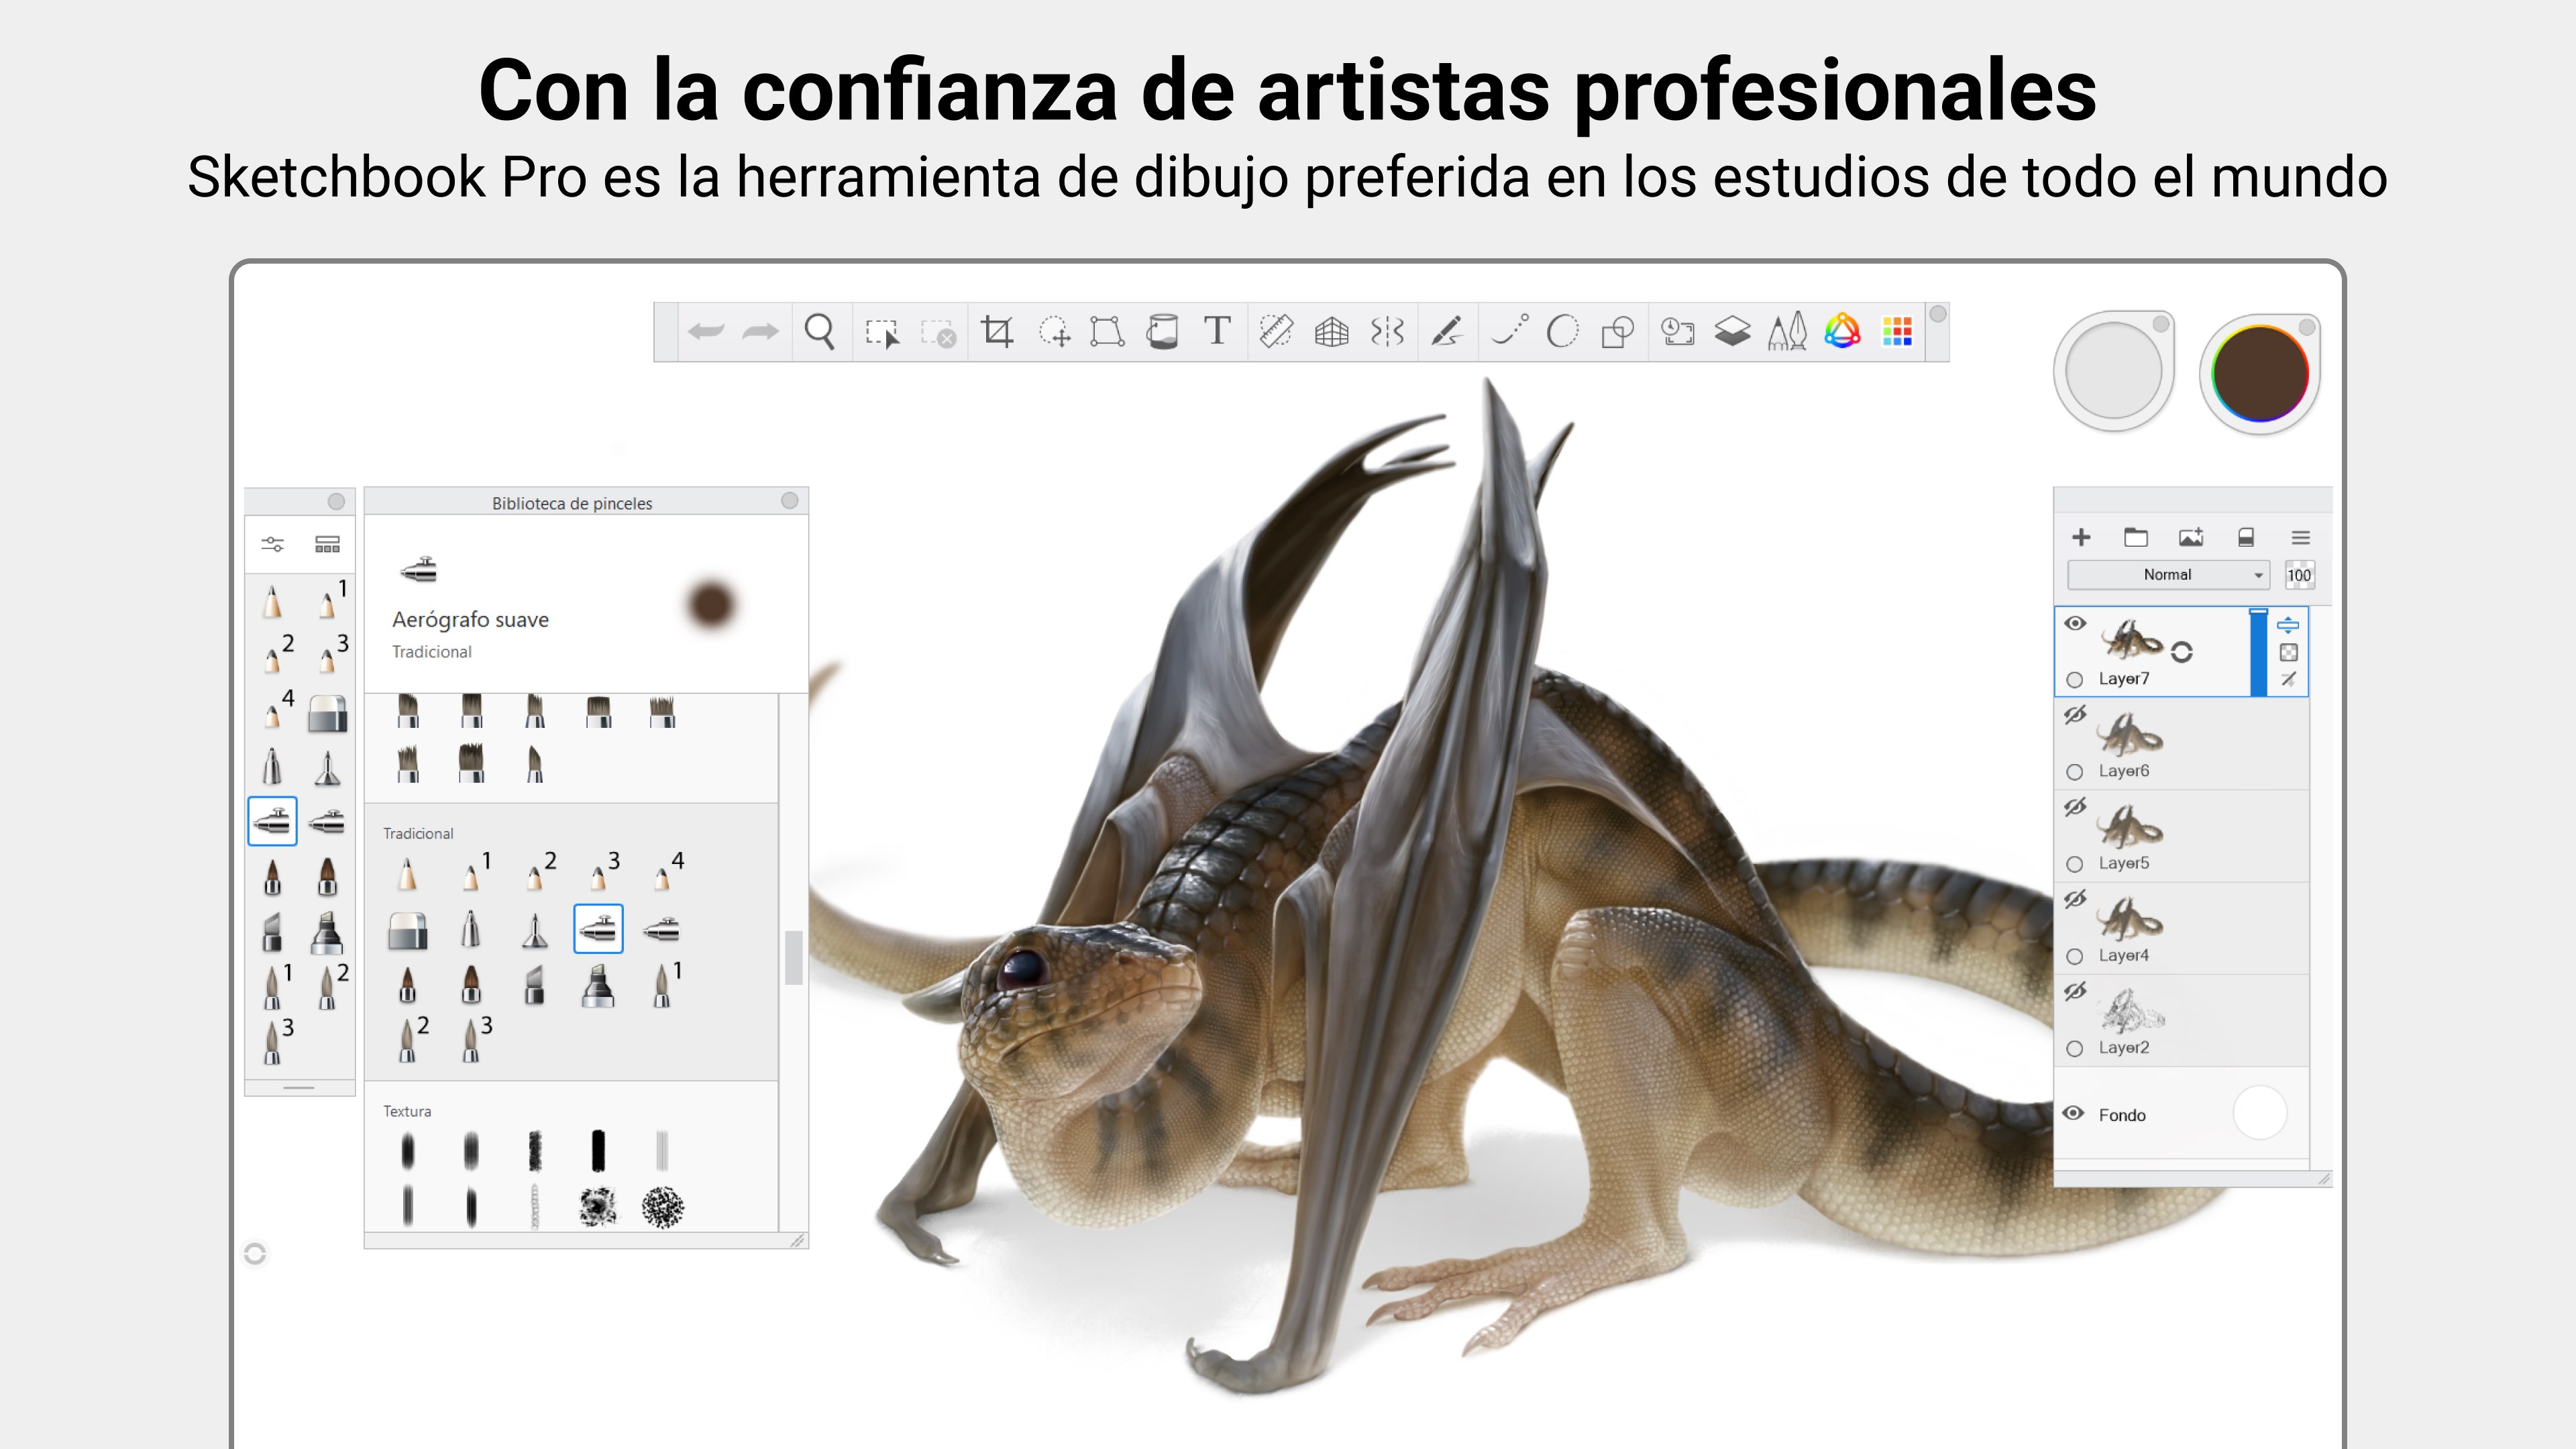Screen dimensions: 2576x1449
Task: Open the Color swatches grid icon
Action: (1897, 331)
